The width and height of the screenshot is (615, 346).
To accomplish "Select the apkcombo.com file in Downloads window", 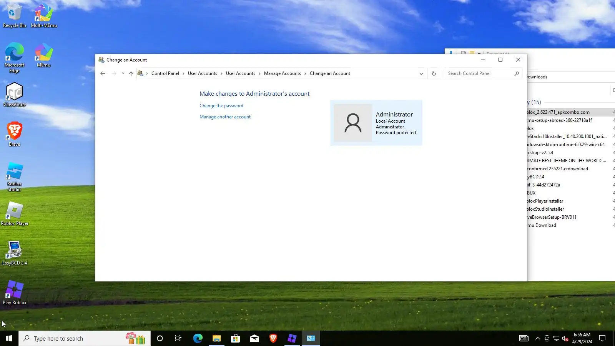I will click(x=570, y=112).
